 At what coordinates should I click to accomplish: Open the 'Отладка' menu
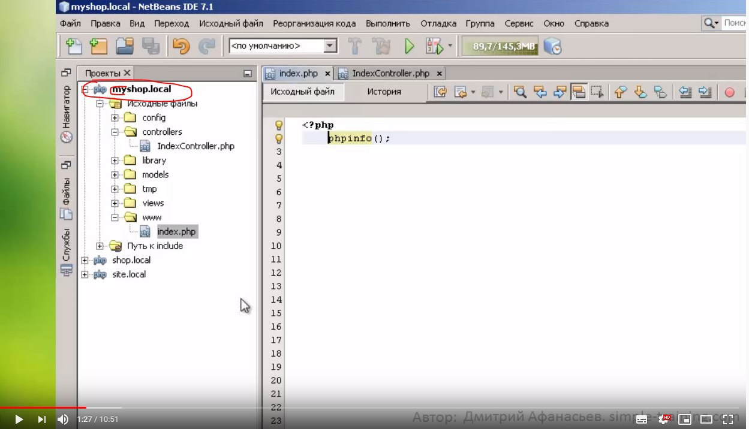coord(438,23)
